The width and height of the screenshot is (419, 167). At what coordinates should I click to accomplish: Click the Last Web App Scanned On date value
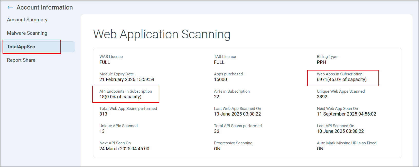(x=237, y=114)
